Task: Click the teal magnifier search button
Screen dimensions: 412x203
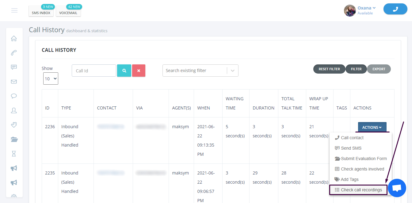Action: click(124, 71)
